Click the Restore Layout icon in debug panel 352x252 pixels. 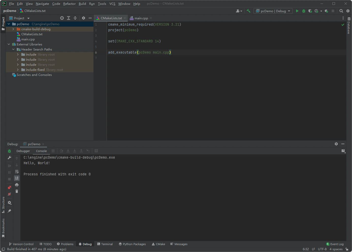click(x=343, y=151)
